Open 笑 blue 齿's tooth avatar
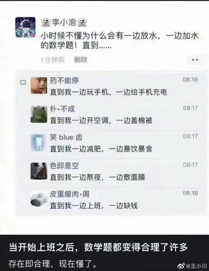The image size is (209, 271). coord(39,143)
